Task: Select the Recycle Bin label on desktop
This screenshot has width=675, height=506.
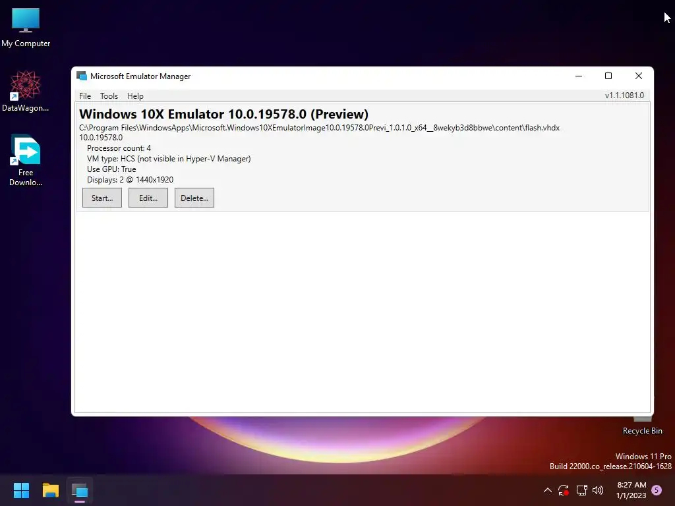Action: click(x=642, y=431)
